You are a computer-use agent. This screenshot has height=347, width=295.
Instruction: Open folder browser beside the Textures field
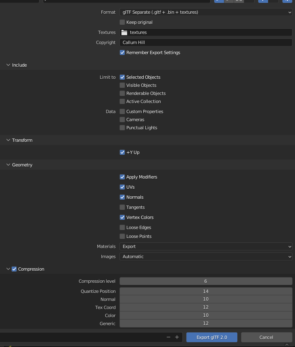click(x=124, y=32)
